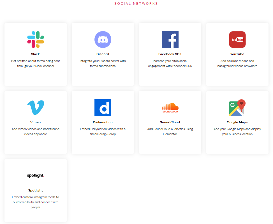Open the Vimeo card title
Screen dimensions: 273x224
(x=36, y=122)
